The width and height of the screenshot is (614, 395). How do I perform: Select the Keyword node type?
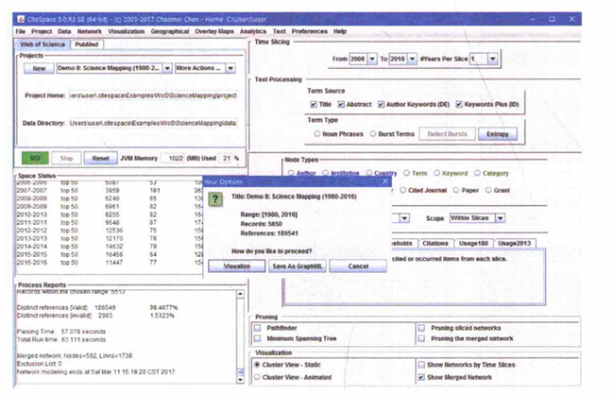pos(437,173)
